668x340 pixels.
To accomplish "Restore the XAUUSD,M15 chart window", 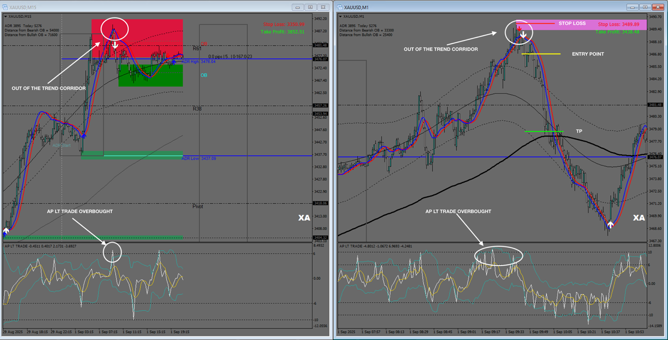I will (x=310, y=7).
